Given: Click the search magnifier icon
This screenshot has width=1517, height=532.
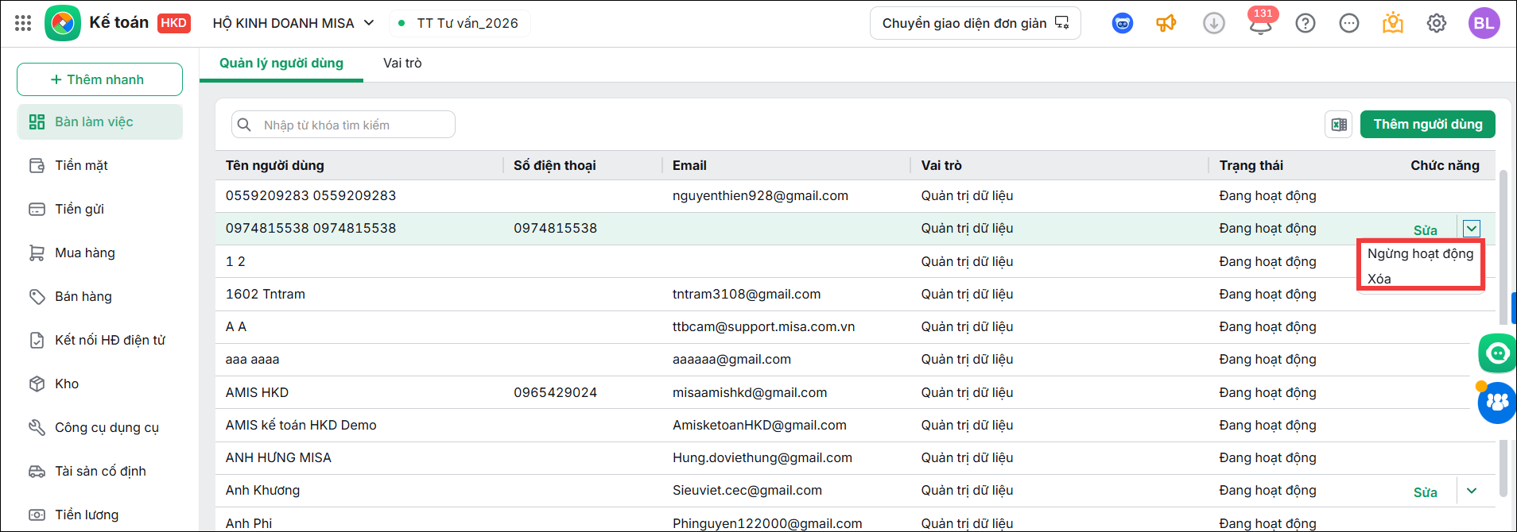Looking at the screenshot, I should click(x=245, y=125).
